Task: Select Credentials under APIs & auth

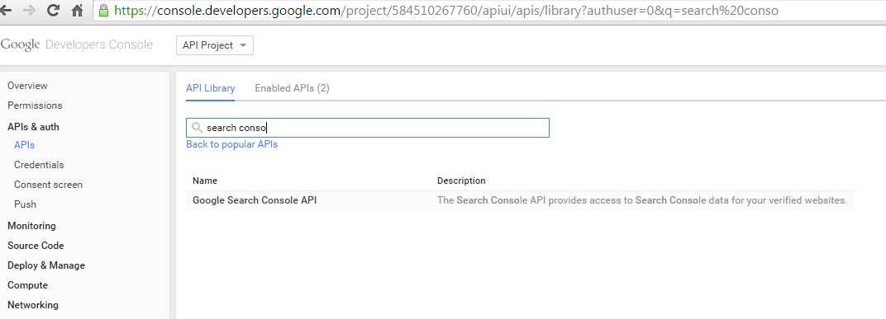Action: tap(39, 165)
